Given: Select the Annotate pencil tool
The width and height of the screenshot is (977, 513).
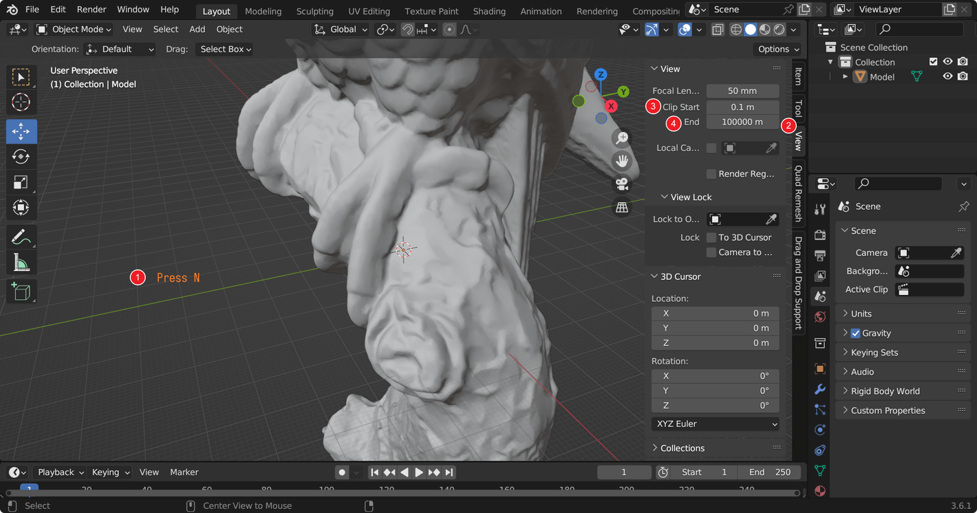Looking at the screenshot, I should pyautogui.click(x=21, y=237).
